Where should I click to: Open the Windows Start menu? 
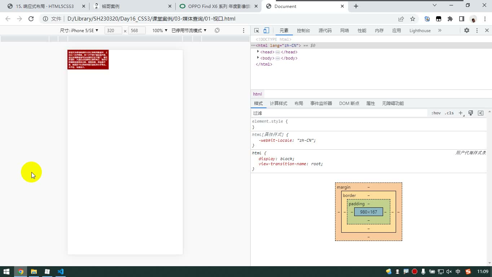click(6, 272)
